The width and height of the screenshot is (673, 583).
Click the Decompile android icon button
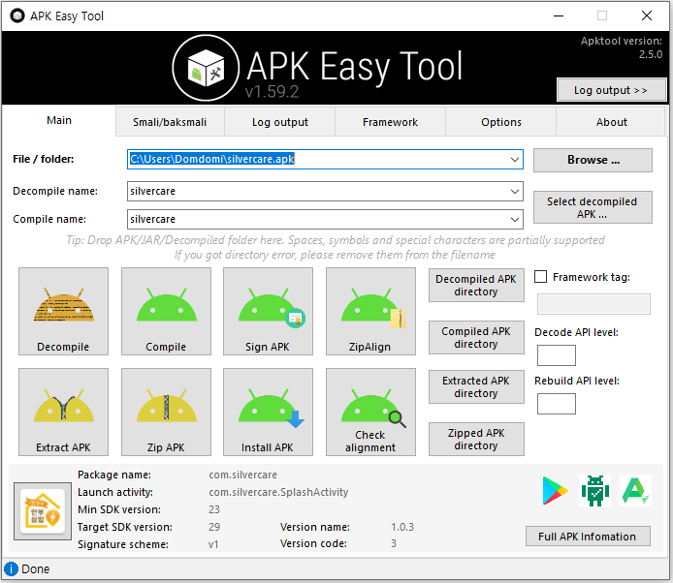63,311
